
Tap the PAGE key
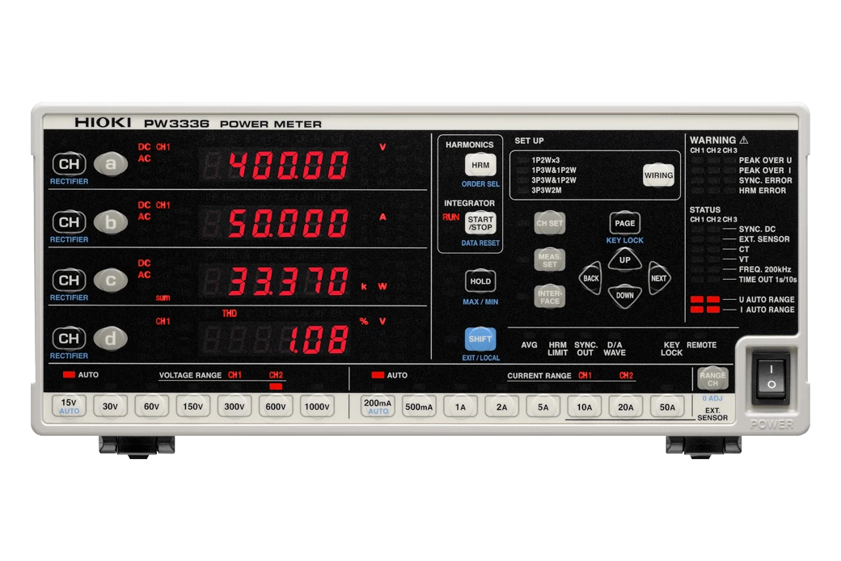[x=625, y=223]
